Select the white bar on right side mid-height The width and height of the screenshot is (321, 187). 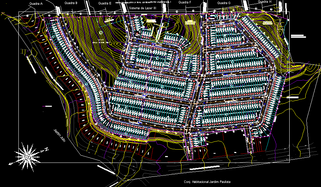click(293, 98)
